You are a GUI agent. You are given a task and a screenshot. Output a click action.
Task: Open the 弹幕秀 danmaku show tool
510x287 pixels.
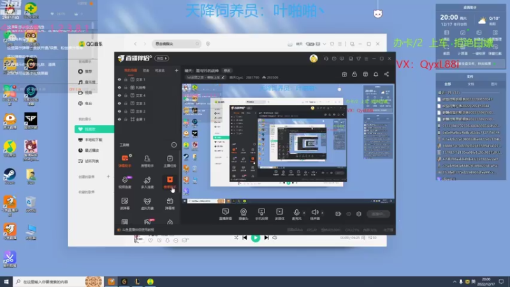coord(170,203)
